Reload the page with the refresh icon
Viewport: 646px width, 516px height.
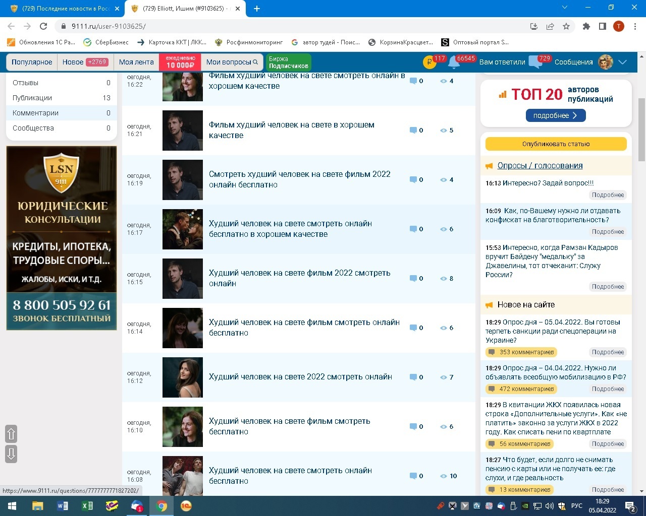point(43,26)
